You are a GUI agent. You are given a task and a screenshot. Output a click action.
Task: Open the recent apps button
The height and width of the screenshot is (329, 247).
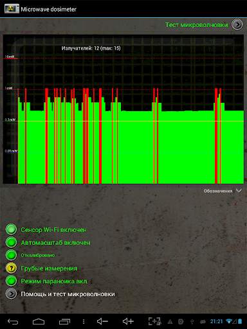click(64, 321)
